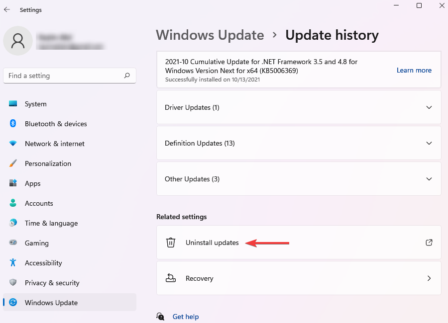This screenshot has width=448, height=323.
Task: Go to Privacy & security
Action: (69, 282)
